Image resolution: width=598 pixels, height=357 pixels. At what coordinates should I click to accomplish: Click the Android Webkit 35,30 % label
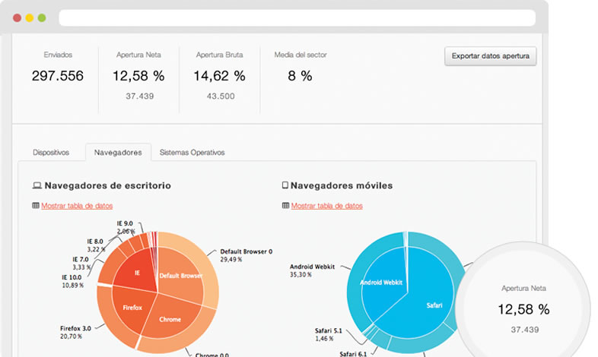(x=313, y=270)
